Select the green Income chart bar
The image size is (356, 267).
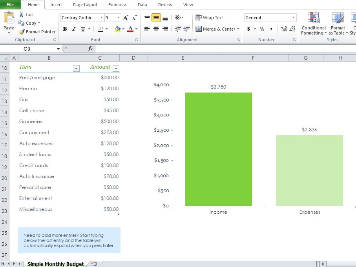(218, 149)
